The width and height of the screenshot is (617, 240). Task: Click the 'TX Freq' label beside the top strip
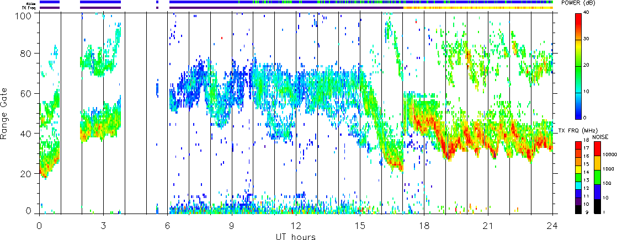pos(26,8)
